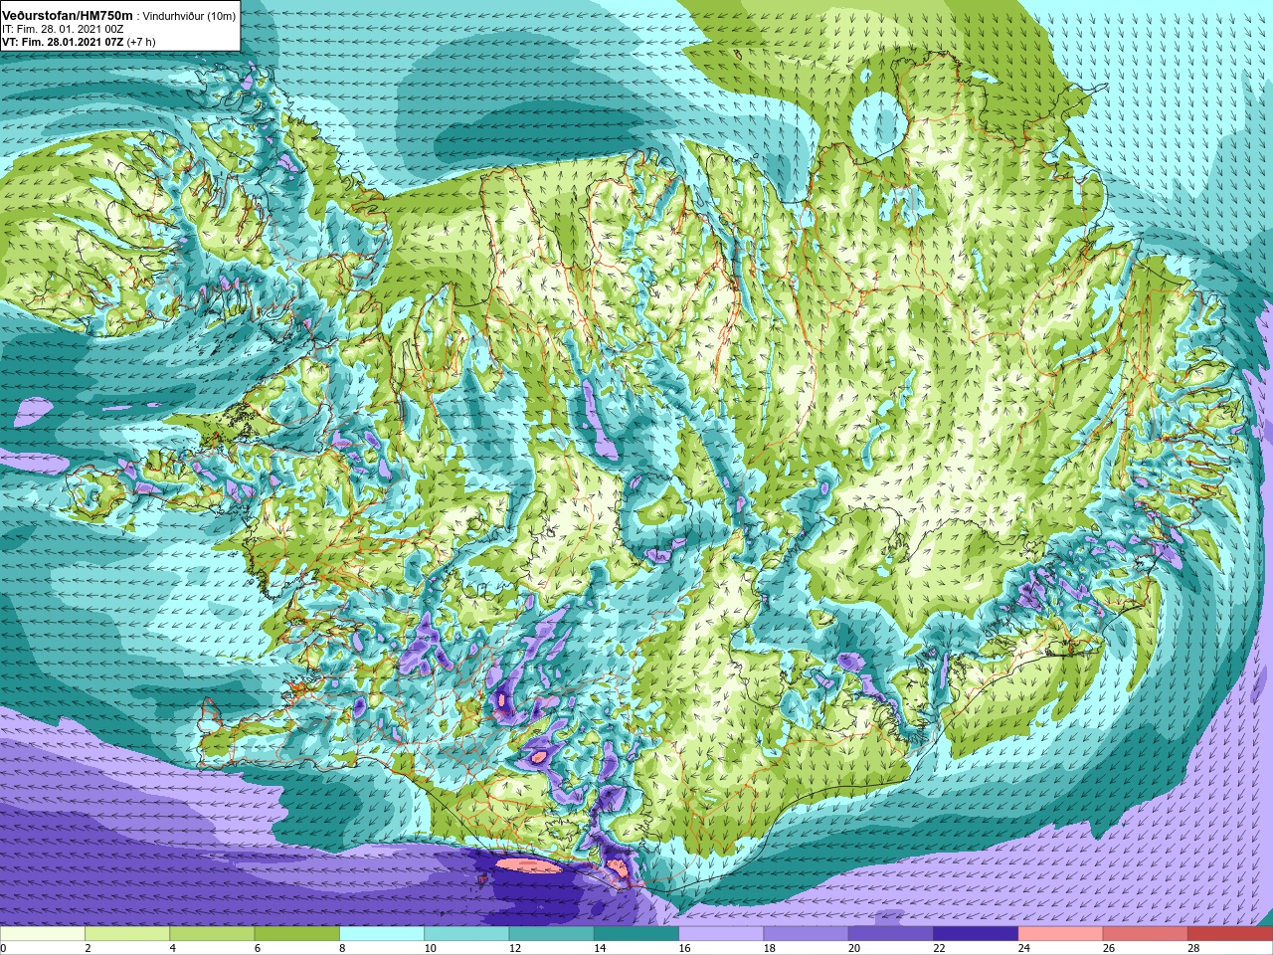
Task: Click the legend scale number 12
Action: tap(515, 948)
